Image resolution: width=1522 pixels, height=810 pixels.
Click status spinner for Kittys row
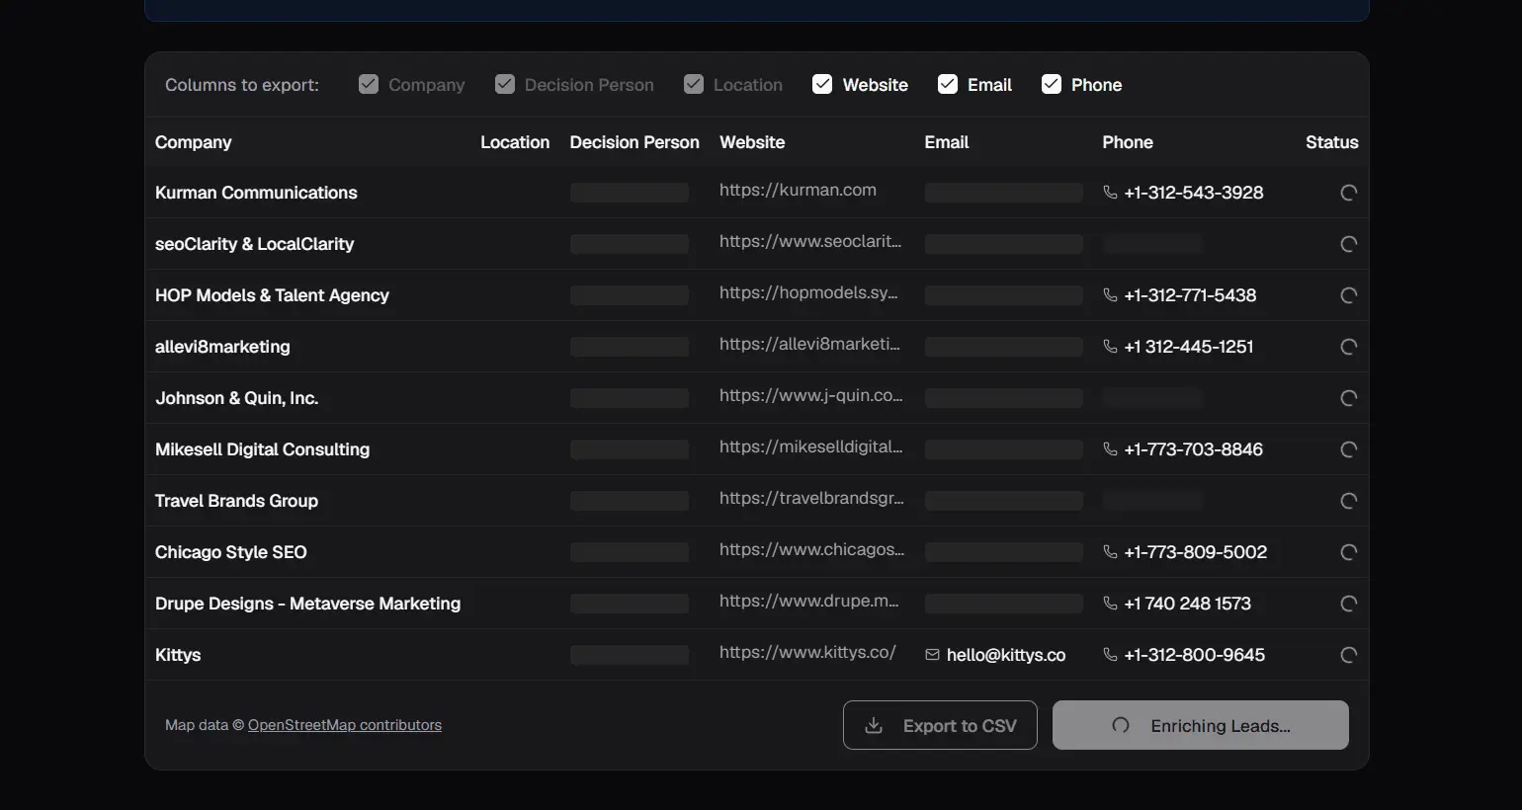click(x=1348, y=655)
